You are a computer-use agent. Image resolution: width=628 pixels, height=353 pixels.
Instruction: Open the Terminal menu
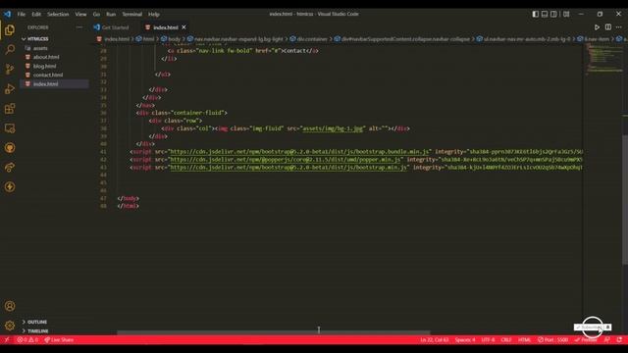tap(132, 14)
